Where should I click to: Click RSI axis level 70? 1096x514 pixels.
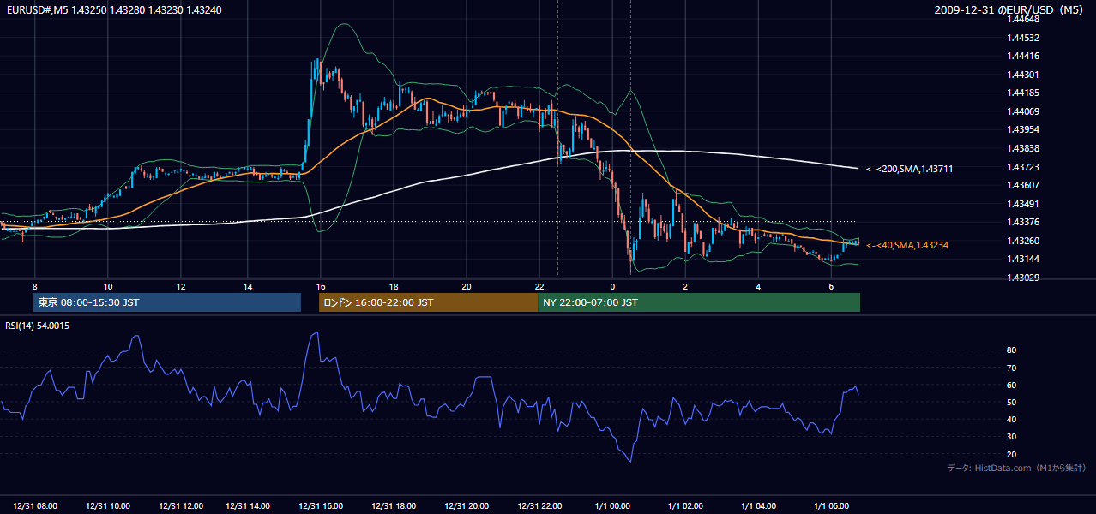(x=1012, y=368)
